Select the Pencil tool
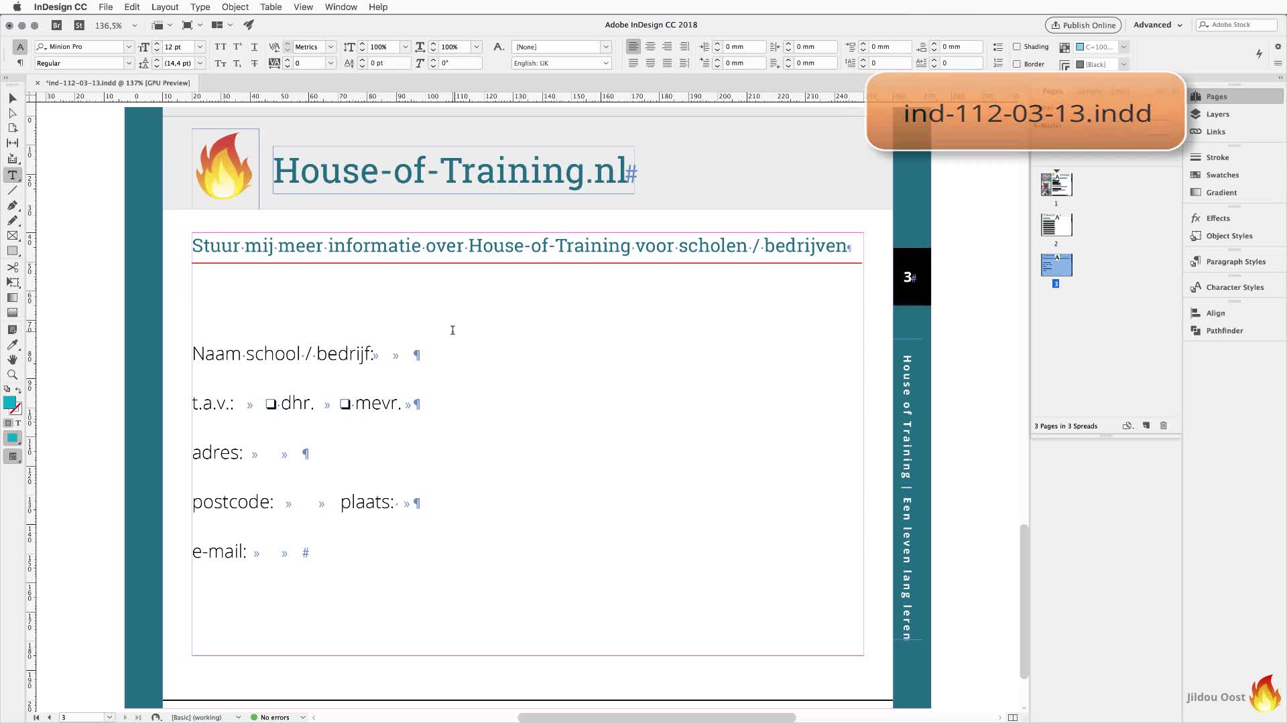The height and width of the screenshot is (723, 1287). (12, 220)
